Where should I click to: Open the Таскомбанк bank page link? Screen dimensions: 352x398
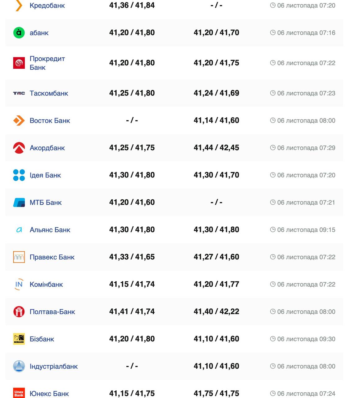49,93
